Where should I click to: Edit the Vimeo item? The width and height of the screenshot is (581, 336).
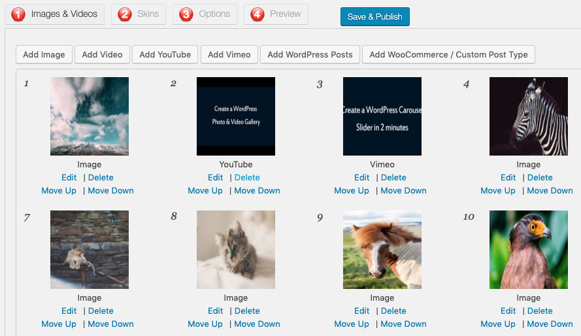361,177
